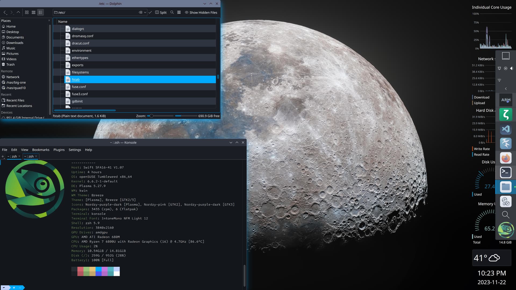Open Konsole Bookmarks menu
516x290 pixels.
click(x=41, y=150)
